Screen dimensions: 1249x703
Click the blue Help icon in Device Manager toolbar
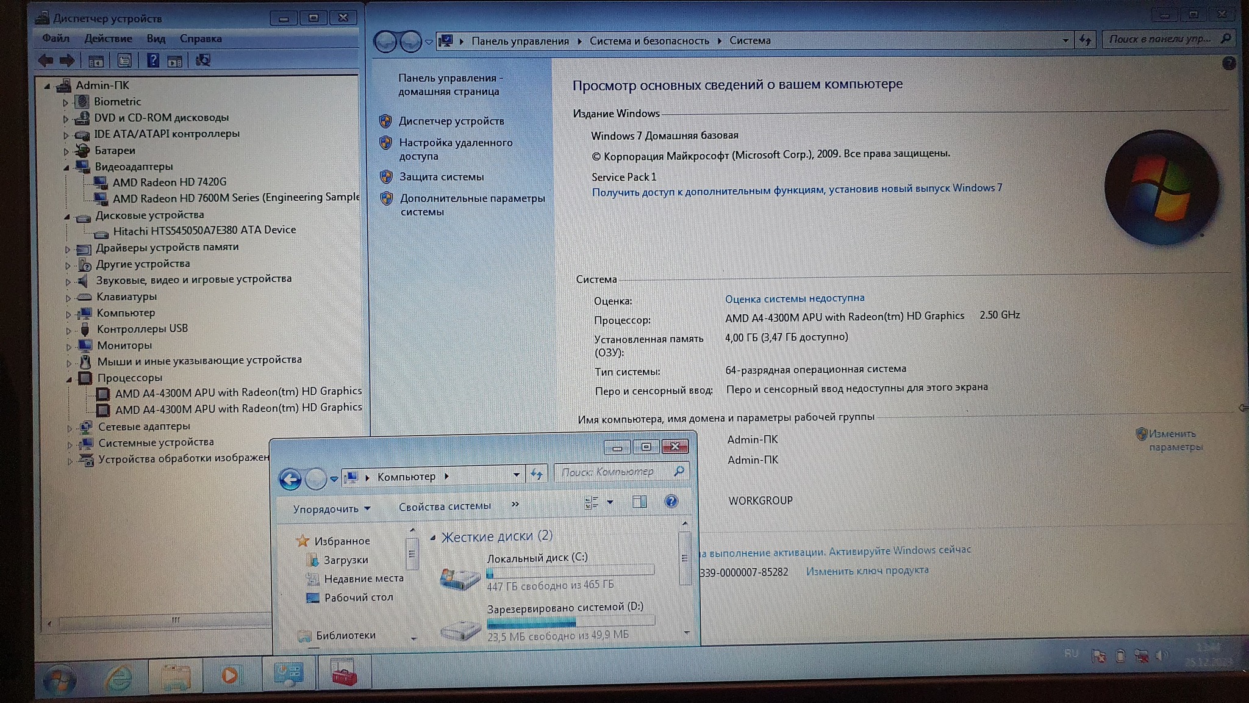[x=153, y=60]
